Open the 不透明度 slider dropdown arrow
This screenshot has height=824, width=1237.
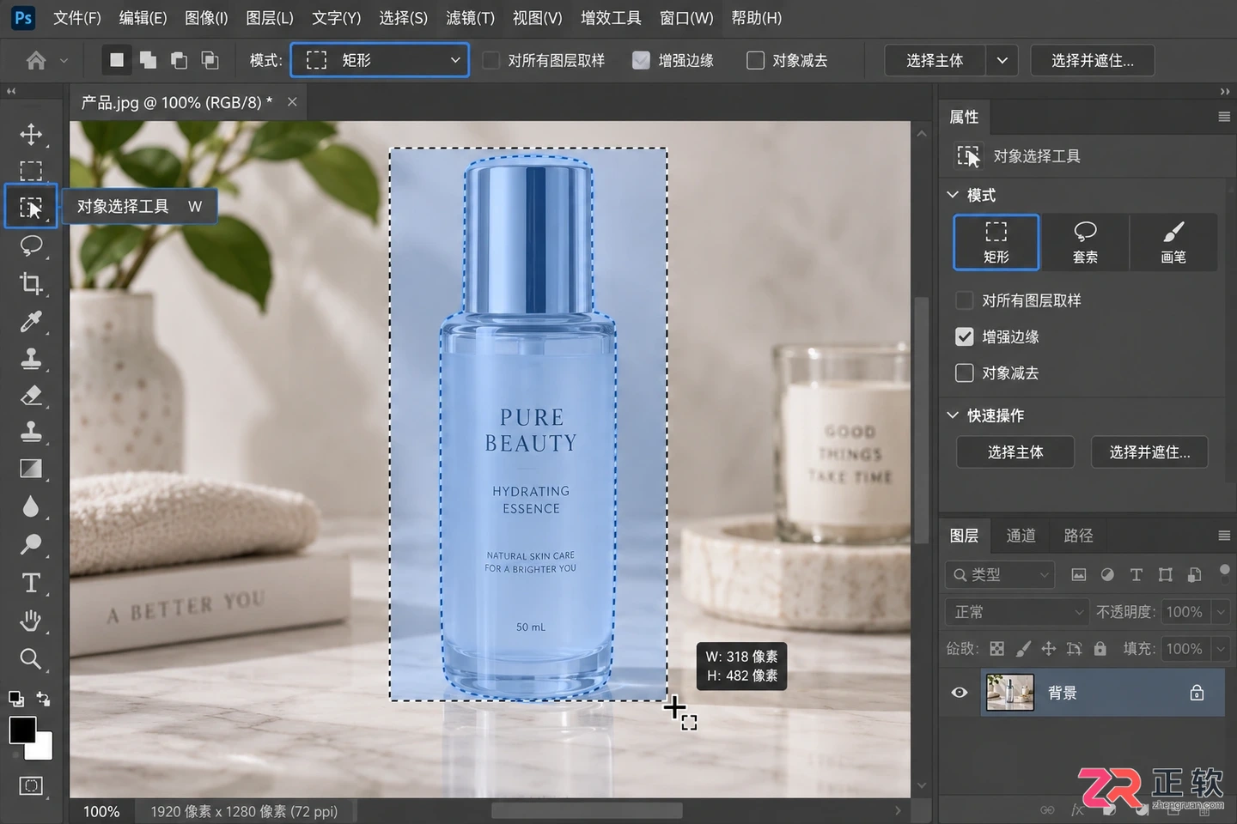click(1220, 612)
